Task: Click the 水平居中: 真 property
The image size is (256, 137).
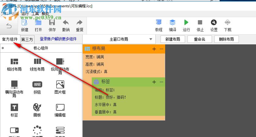Action: [x=106, y=105]
